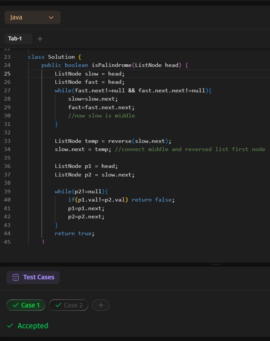
Task: Click line number 25 in the gutter
Action: [x=7, y=74]
